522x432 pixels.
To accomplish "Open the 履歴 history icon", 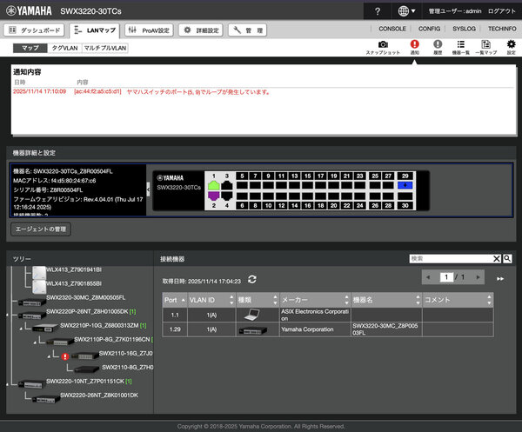I will coord(438,44).
